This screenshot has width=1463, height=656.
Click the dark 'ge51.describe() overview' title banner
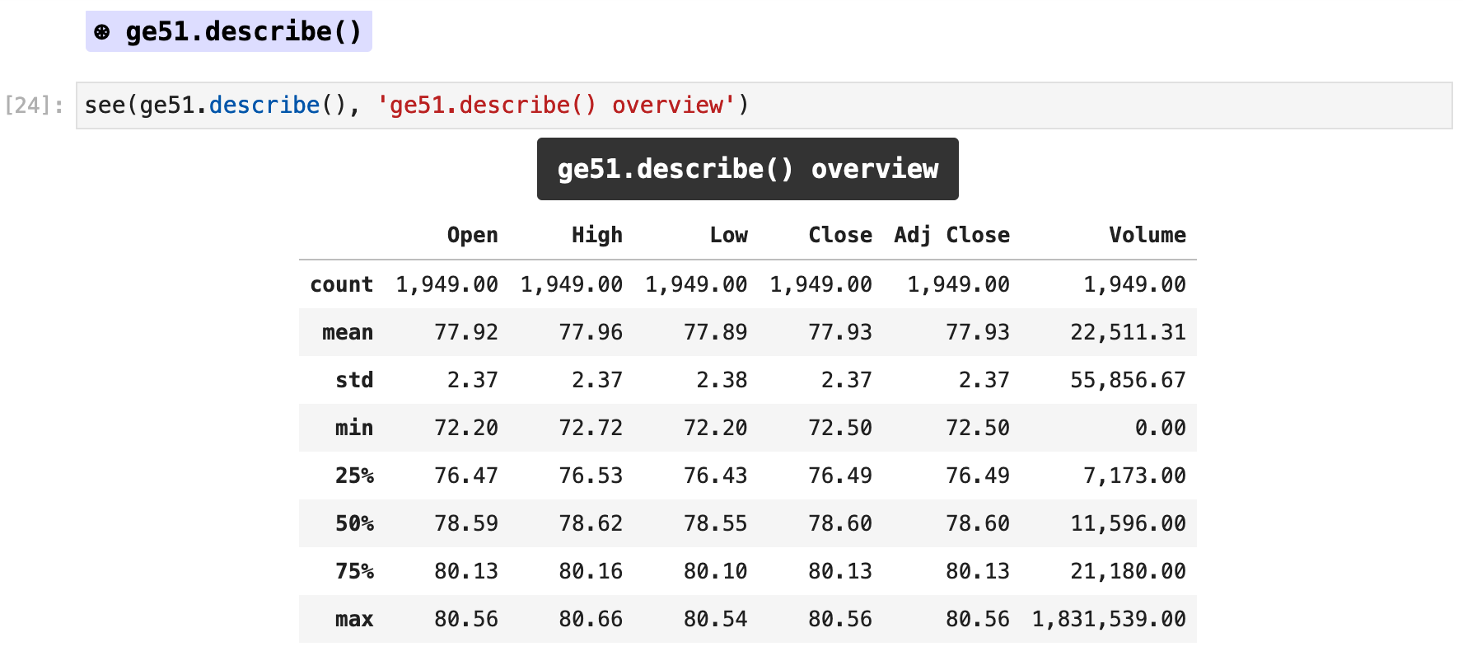click(x=748, y=169)
